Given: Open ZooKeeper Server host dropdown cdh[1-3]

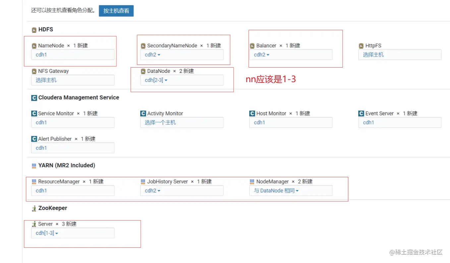Looking at the screenshot, I should [x=73, y=233].
